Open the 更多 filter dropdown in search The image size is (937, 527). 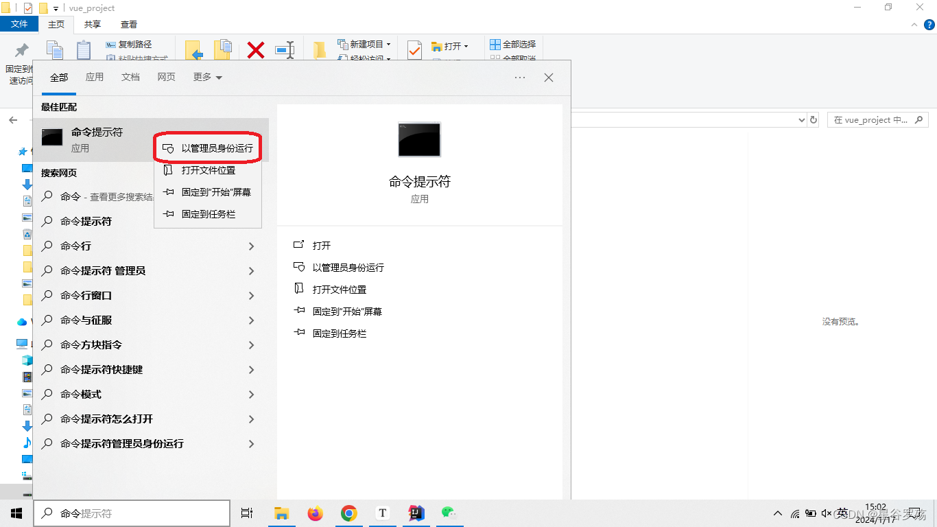click(x=202, y=77)
